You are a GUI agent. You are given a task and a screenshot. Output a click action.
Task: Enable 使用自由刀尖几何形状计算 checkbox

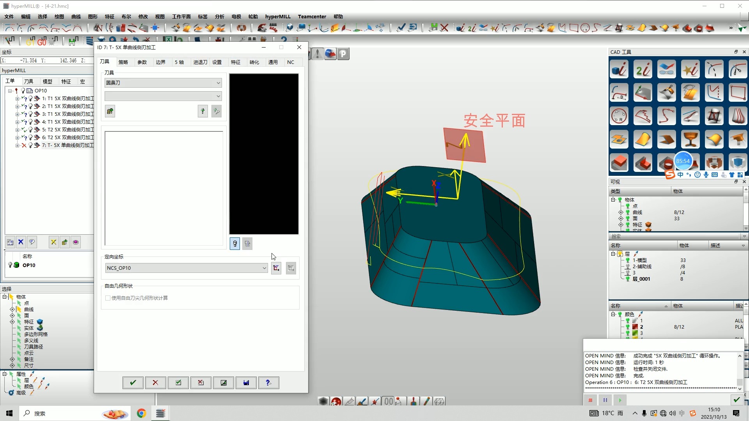tap(108, 298)
